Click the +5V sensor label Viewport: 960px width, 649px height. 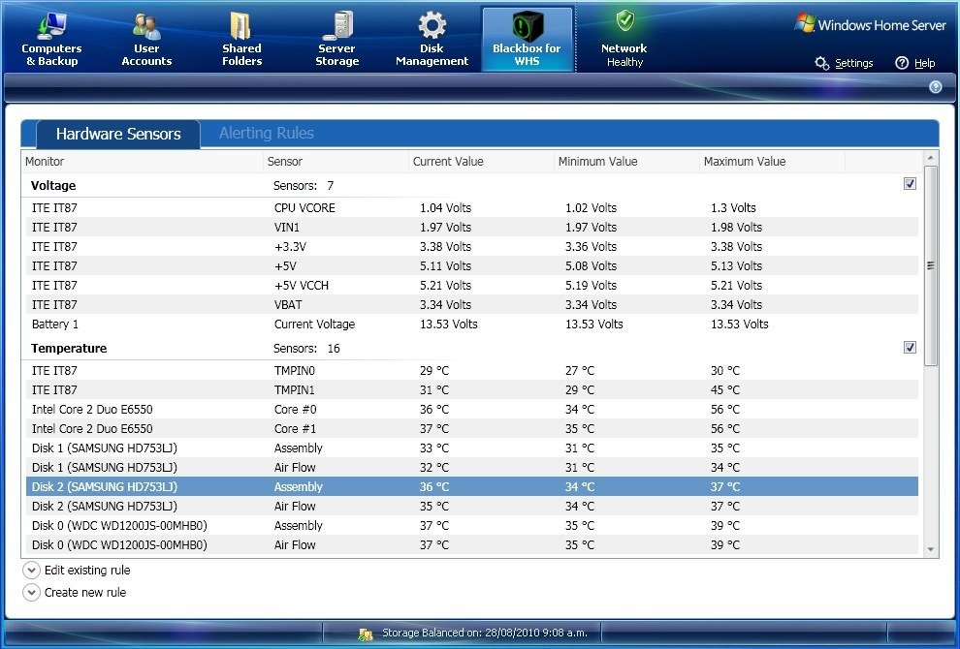tap(285, 266)
